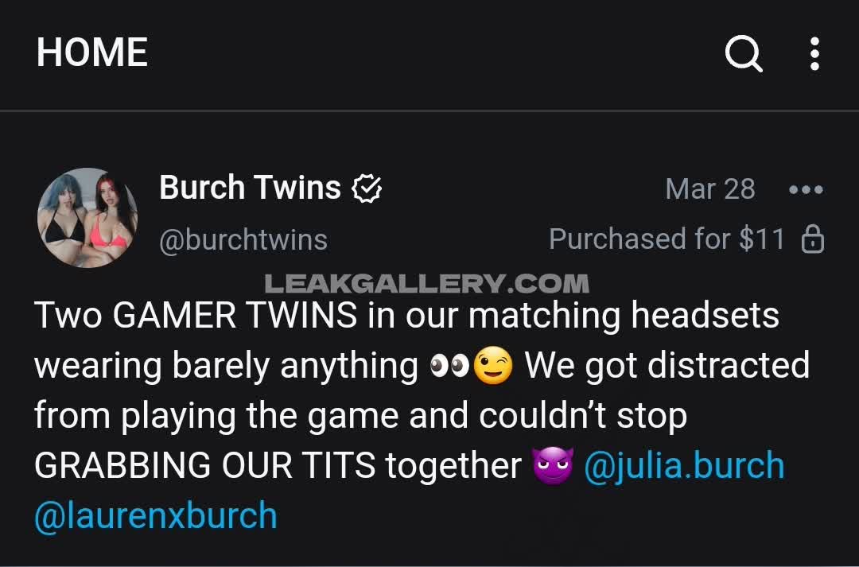Open search with the magnifier icon
859x567 pixels.
click(744, 54)
